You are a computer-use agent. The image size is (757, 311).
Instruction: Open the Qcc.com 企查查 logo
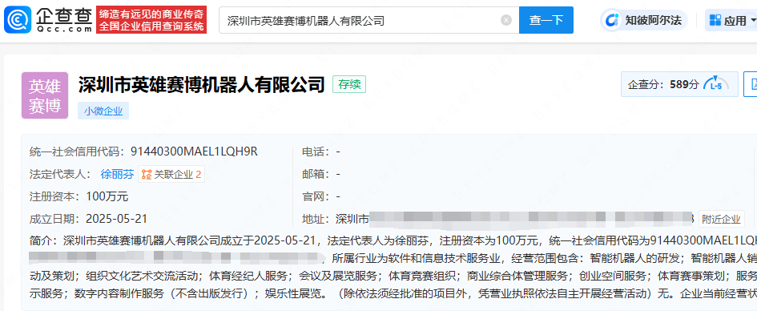coord(48,20)
